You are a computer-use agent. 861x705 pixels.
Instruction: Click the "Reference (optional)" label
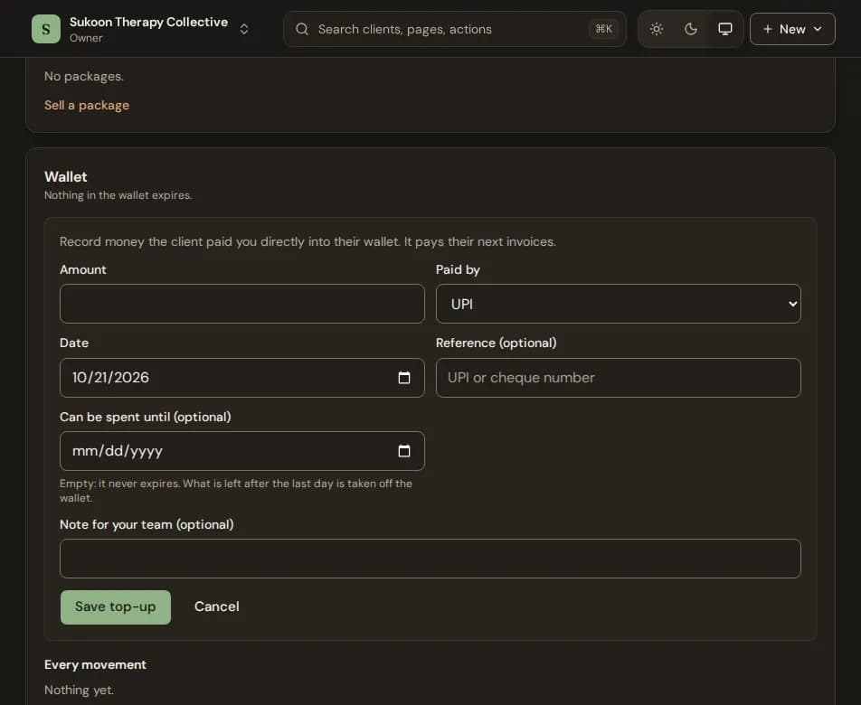[x=497, y=343]
